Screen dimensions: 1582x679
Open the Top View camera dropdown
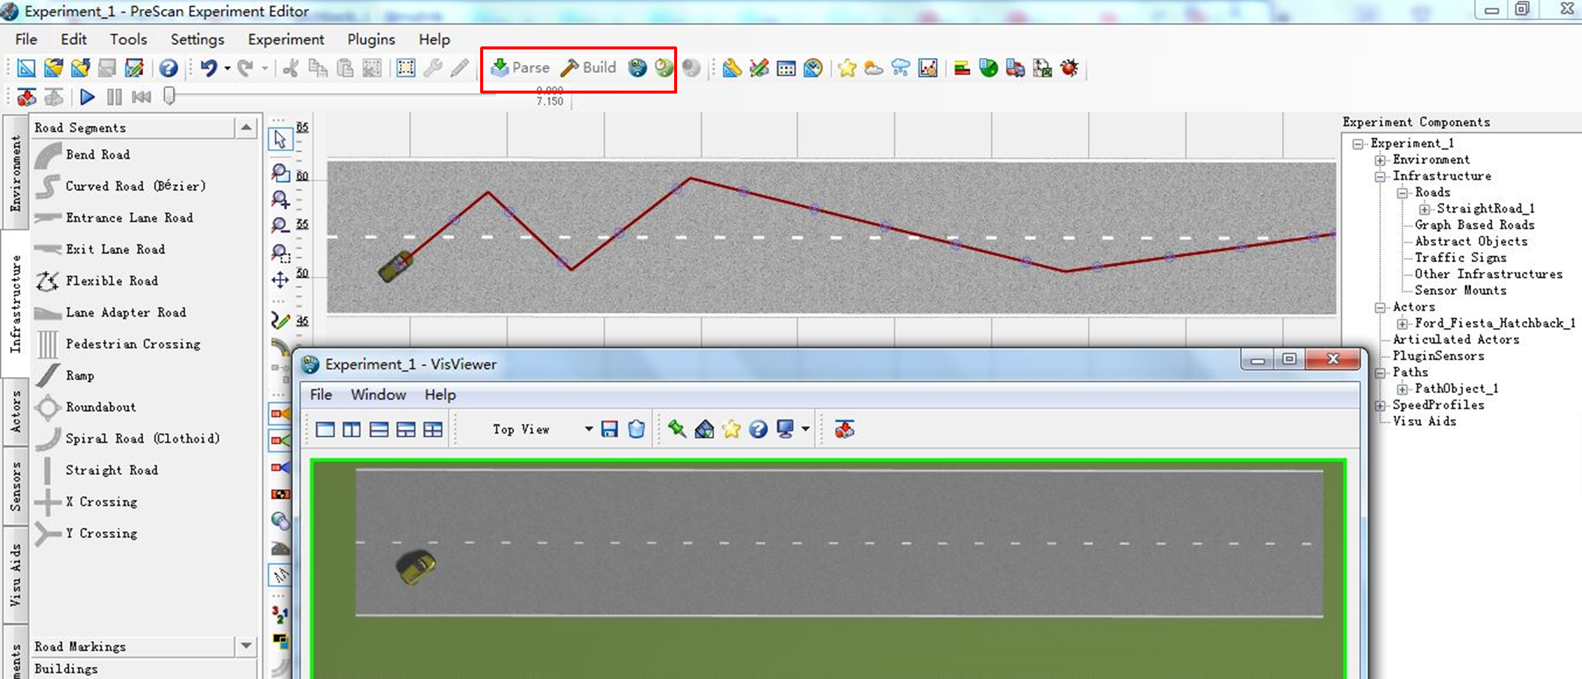click(589, 430)
